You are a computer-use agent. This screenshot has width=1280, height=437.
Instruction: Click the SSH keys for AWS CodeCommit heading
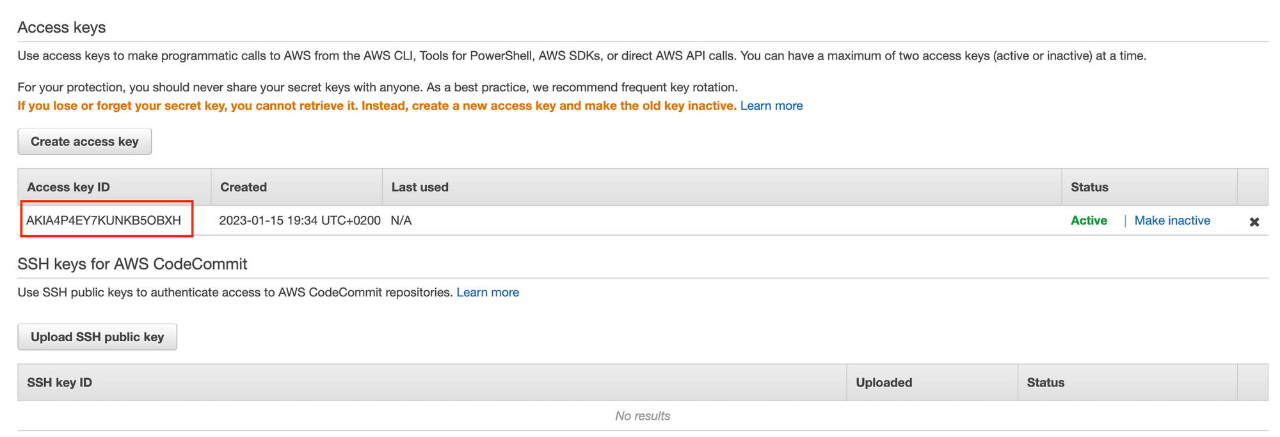[x=132, y=264]
